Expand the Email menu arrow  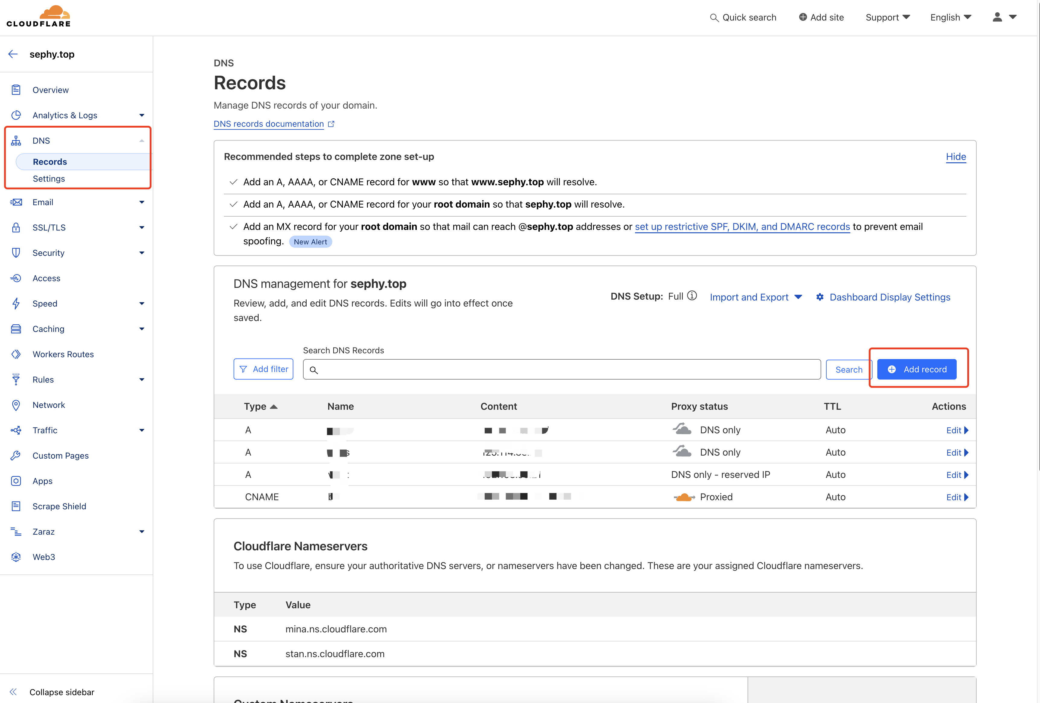[142, 202]
